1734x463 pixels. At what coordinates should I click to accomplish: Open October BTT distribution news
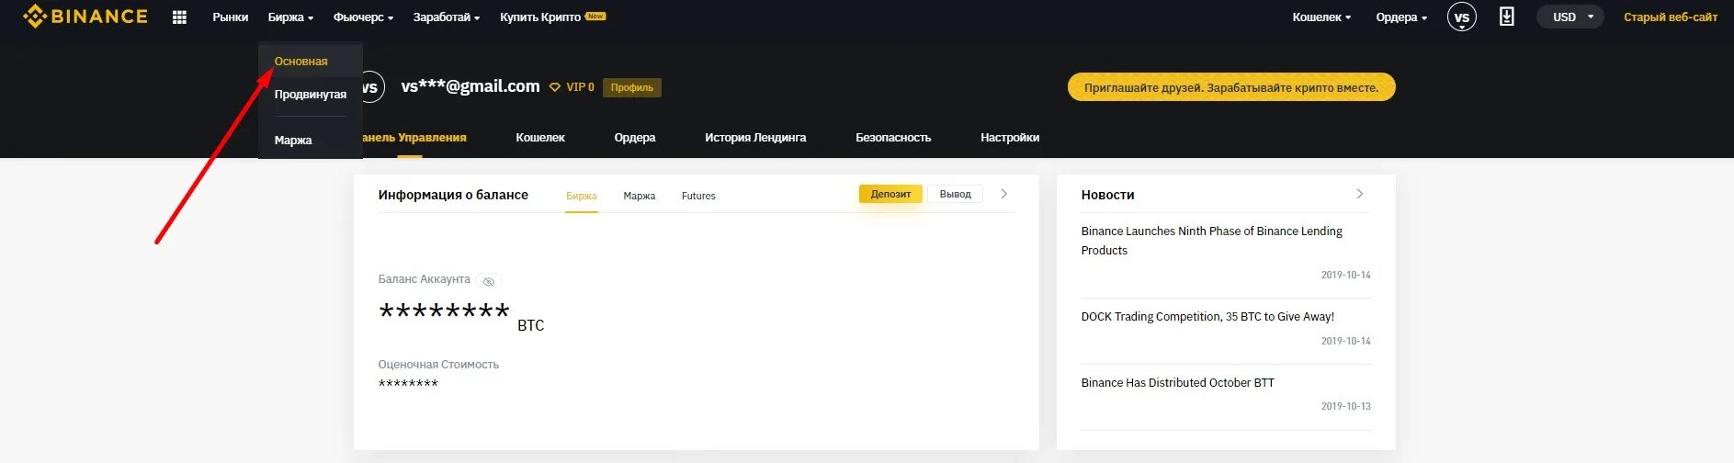click(x=1178, y=383)
